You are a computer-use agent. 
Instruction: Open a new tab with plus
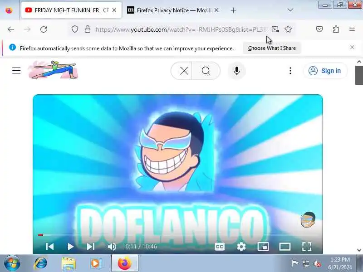(x=233, y=10)
